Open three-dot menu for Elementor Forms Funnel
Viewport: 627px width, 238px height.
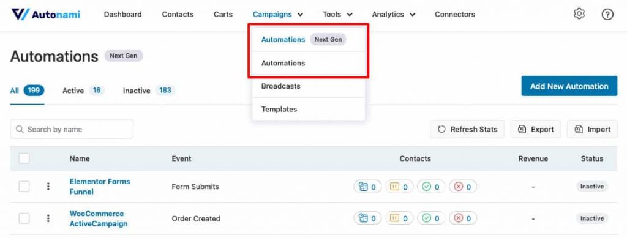48,186
